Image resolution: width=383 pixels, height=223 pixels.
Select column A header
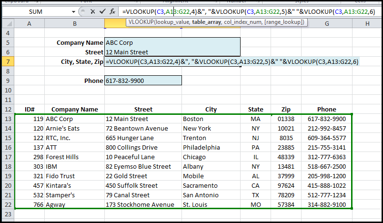[30, 24]
